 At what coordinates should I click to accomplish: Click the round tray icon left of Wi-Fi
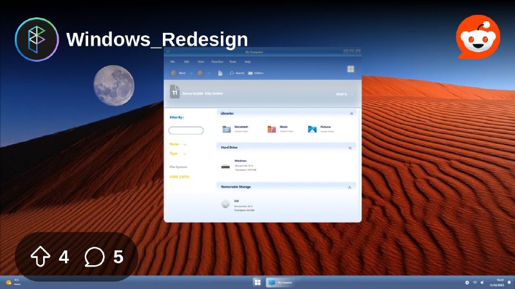[x=467, y=283]
